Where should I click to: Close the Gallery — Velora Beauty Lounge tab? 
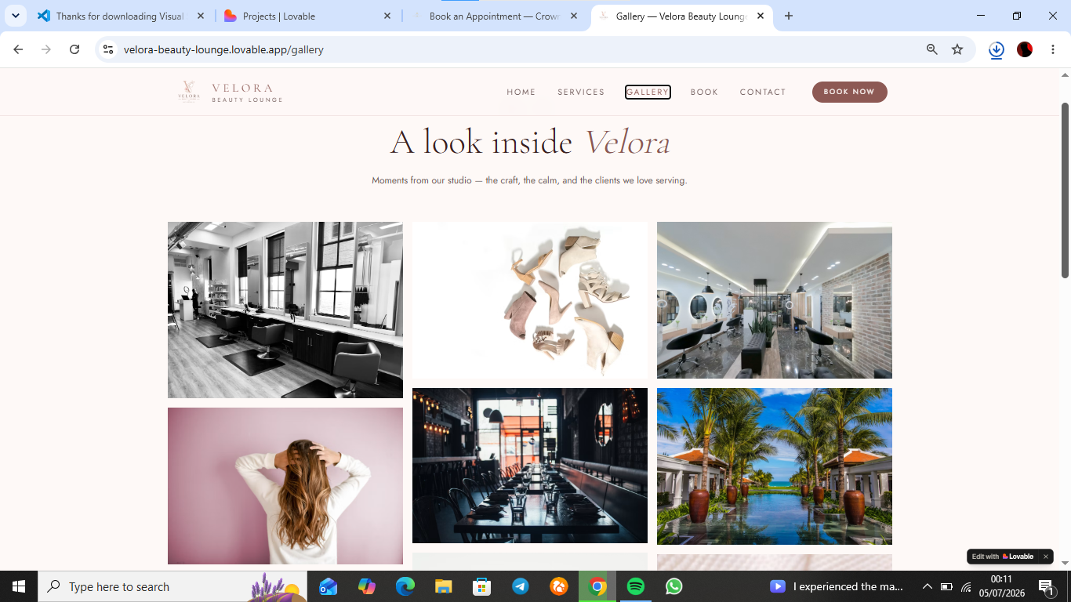click(761, 16)
